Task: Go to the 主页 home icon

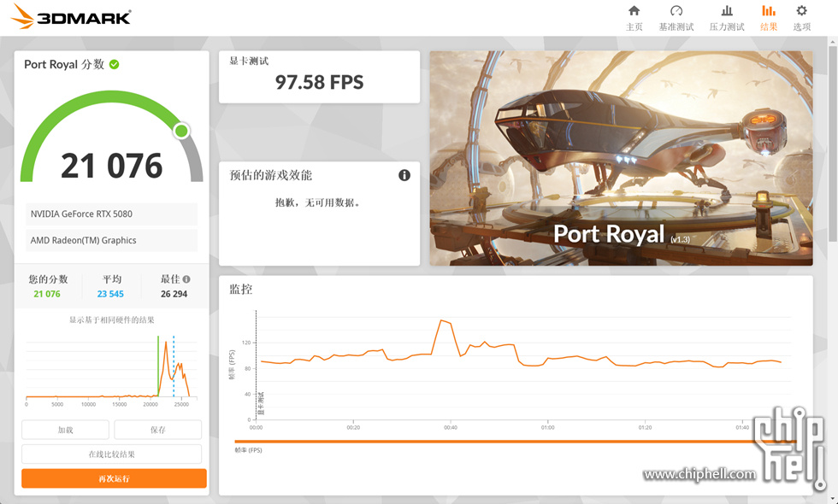Action: coord(634,11)
